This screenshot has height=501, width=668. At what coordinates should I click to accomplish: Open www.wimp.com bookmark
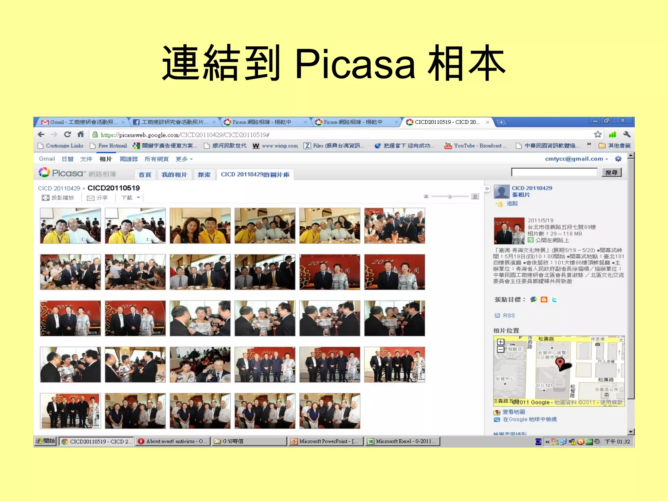[276, 145]
